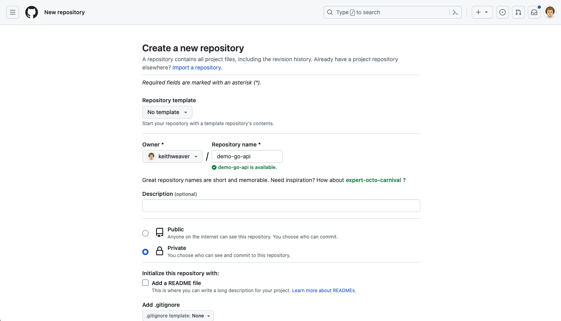Open the hamburger navigation menu
The image size is (561, 321).
coord(13,12)
